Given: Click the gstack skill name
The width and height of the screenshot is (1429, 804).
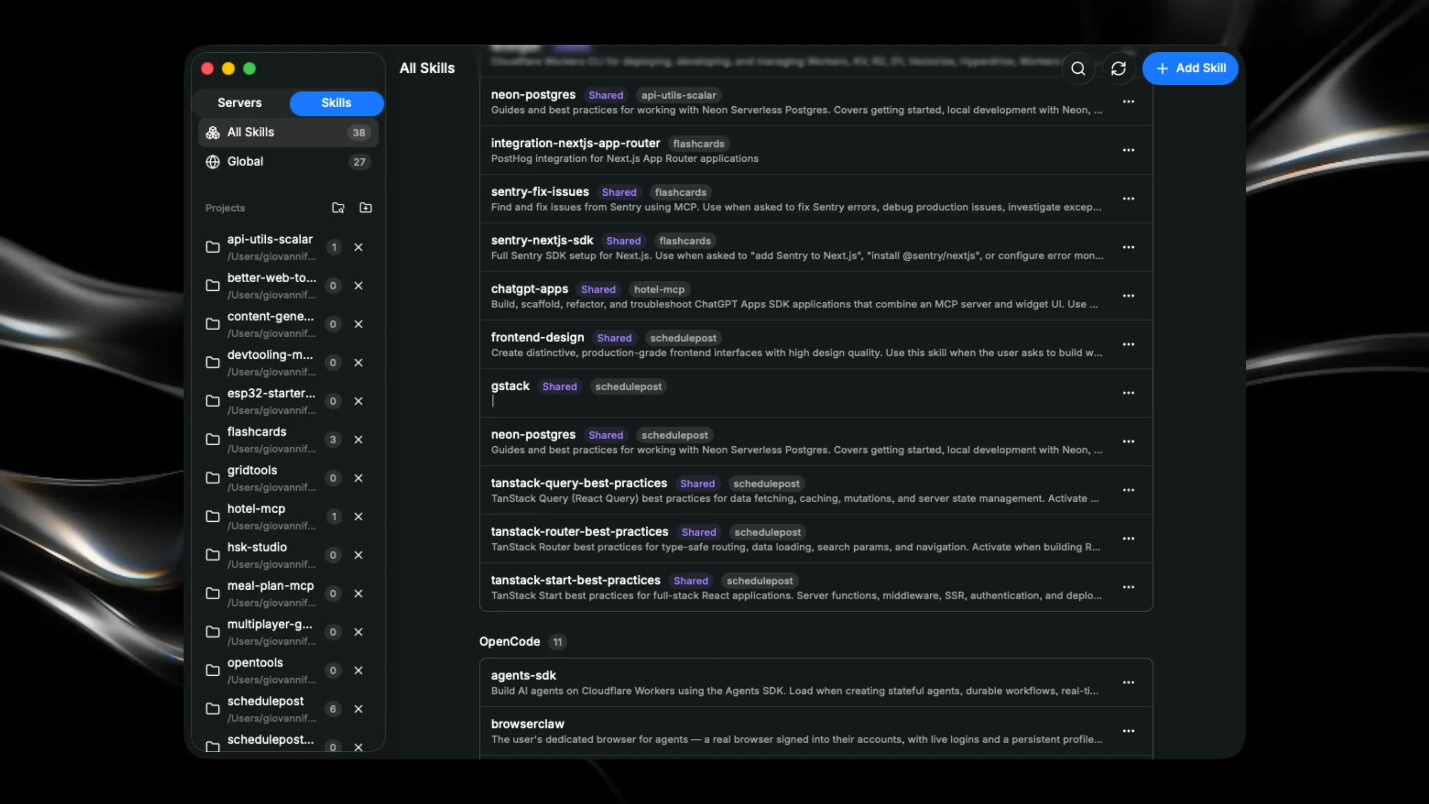Looking at the screenshot, I should [510, 386].
